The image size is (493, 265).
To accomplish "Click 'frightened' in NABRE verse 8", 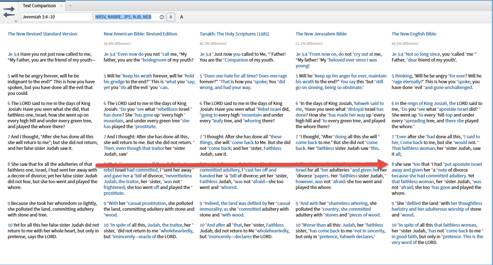I will click(x=114, y=188).
